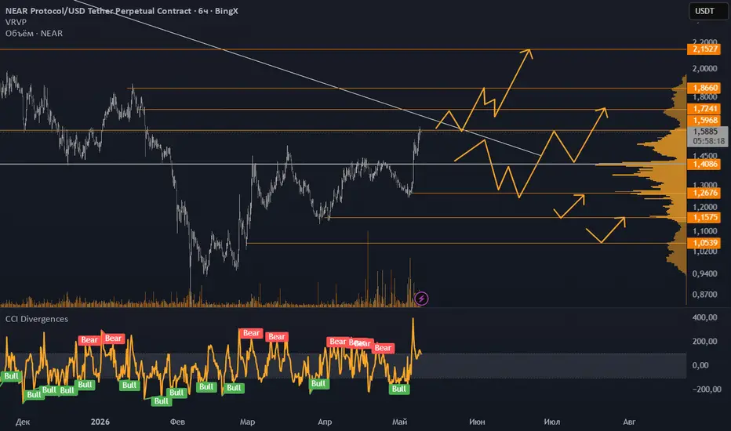Viewport: 731px width, 431px height.
Task: Click the 0,8700 price axis tick
Action: point(705,295)
